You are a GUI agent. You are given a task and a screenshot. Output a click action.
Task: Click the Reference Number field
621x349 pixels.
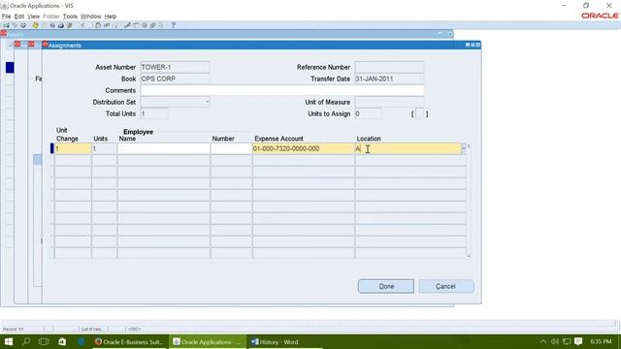(x=389, y=67)
